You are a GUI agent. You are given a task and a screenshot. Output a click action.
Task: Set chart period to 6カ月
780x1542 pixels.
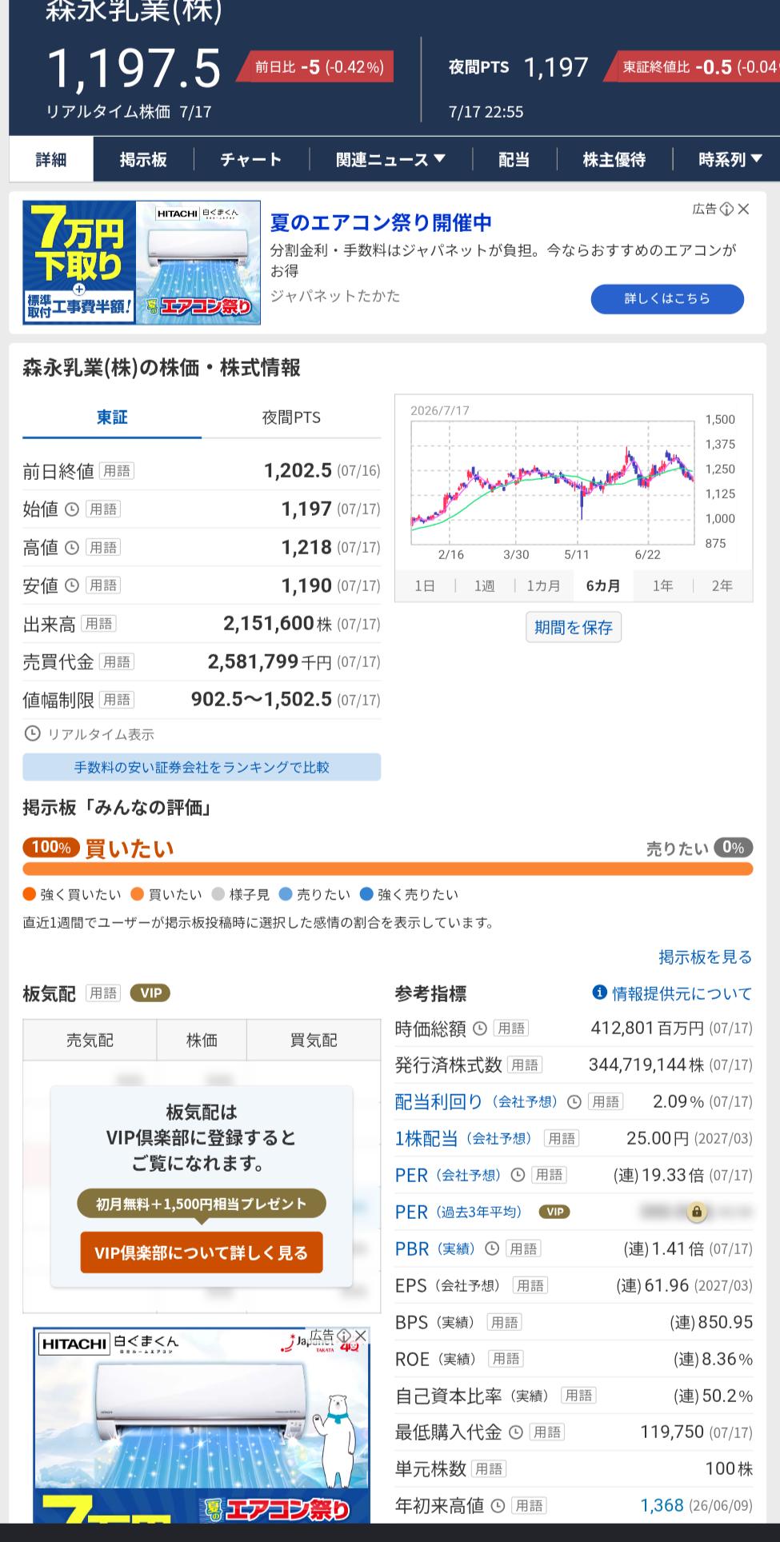[603, 585]
